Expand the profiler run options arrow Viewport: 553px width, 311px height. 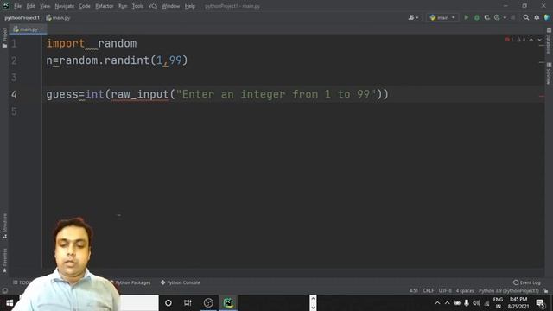pyautogui.click(x=505, y=17)
